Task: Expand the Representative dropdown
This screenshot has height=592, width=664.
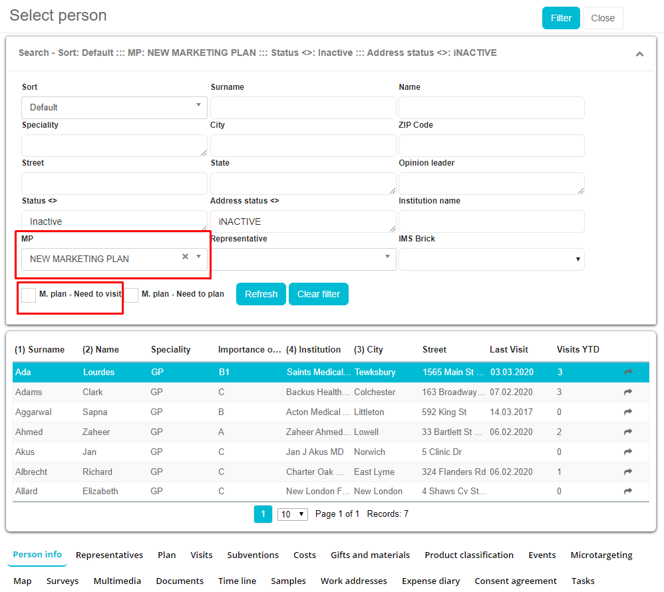Action: tap(303, 259)
